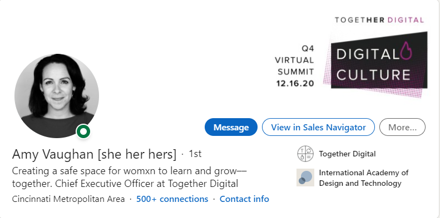
Task: Click the 12.16.20 date in banner
Action: coord(295,83)
